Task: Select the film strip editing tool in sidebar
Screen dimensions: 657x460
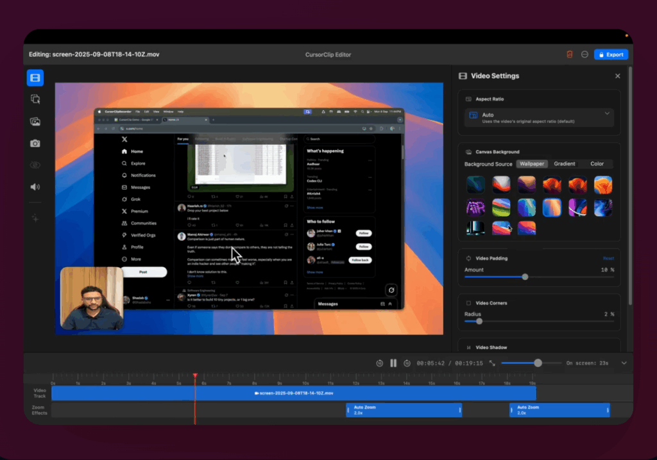Action: click(x=35, y=78)
